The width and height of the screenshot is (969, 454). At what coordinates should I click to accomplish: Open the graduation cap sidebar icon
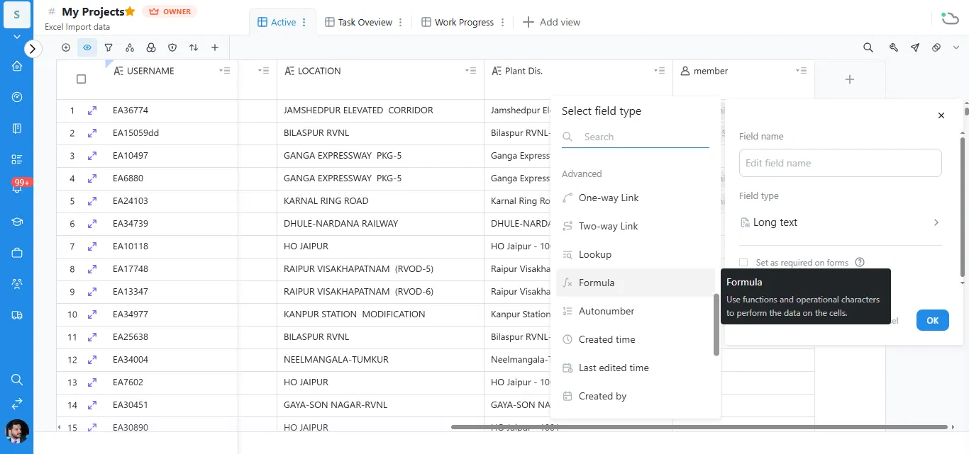point(17,222)
